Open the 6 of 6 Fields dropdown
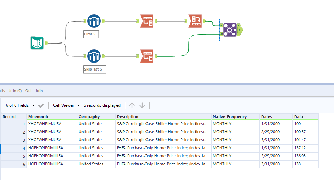 tap(20, 105)
